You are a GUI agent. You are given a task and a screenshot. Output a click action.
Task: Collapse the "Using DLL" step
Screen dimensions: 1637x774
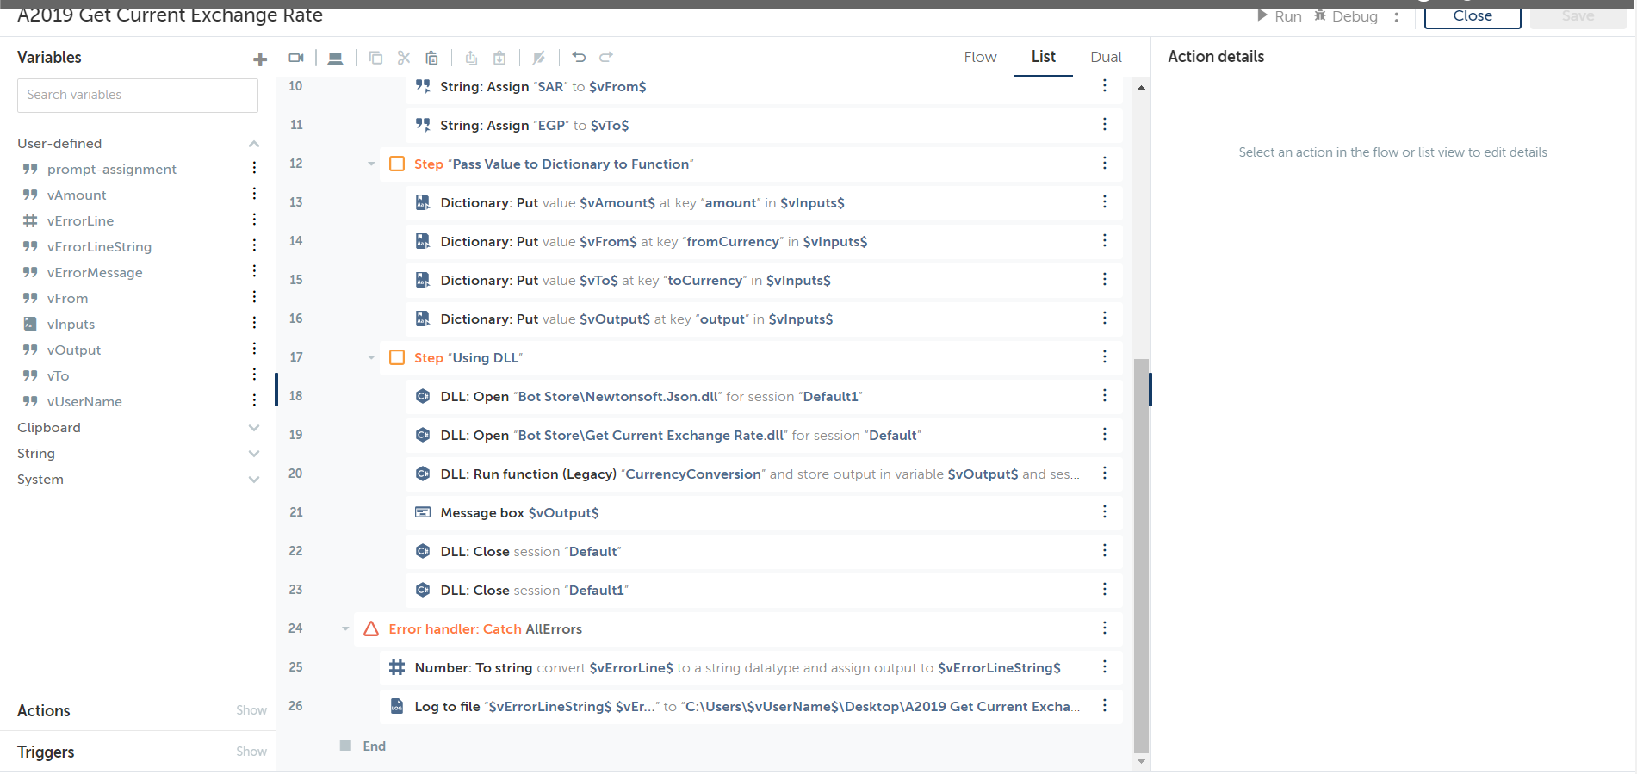point(371,357)
